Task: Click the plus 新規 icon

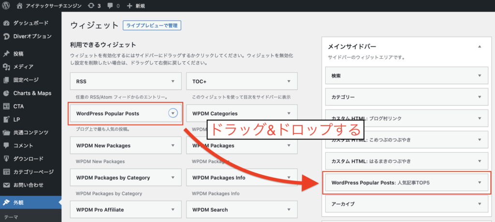Action: pyautogui.click(x=130, y=6)
